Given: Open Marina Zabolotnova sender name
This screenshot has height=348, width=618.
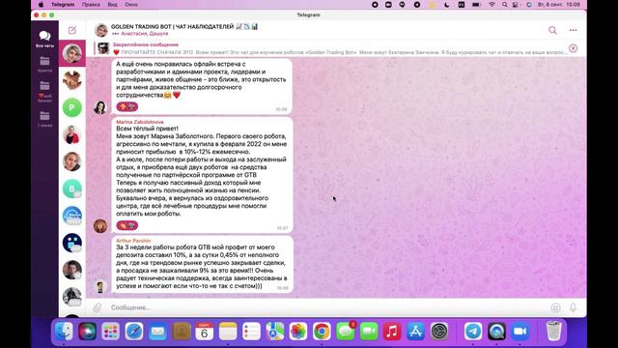Looking at the screenshot, I should click(x=140, y=122).
